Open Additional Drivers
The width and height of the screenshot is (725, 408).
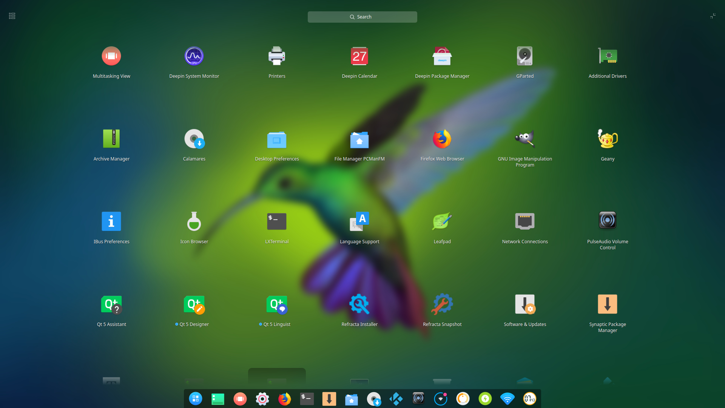pyautogui.click(x=608, y=56)
